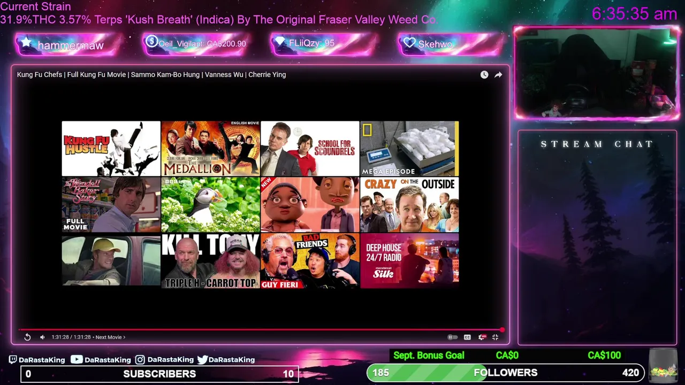Viewport: 685px width, 385px height.
Task: Click the Stream Chat heading
Action: click(x=597, y=144)
